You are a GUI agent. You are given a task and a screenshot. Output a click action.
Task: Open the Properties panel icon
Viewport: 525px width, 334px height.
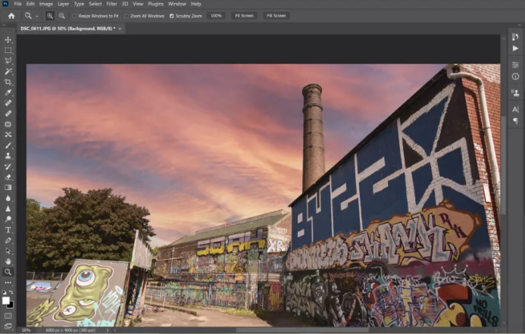pyautogui.click(x=515, y=65)
